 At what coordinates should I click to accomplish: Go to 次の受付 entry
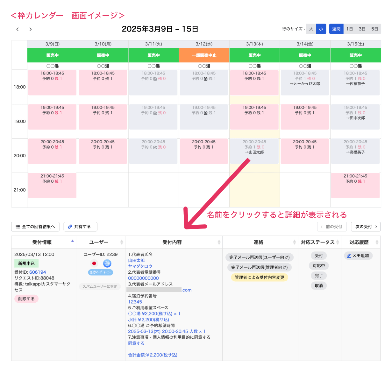point(366,227)
